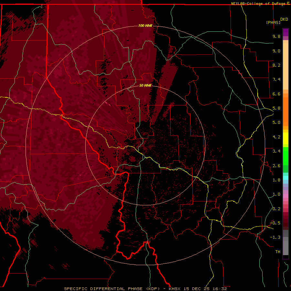The width and height of the screenshot is (291, 291).
Task: Click the [PHAS] legend unit label
Action: pos(273,22)
